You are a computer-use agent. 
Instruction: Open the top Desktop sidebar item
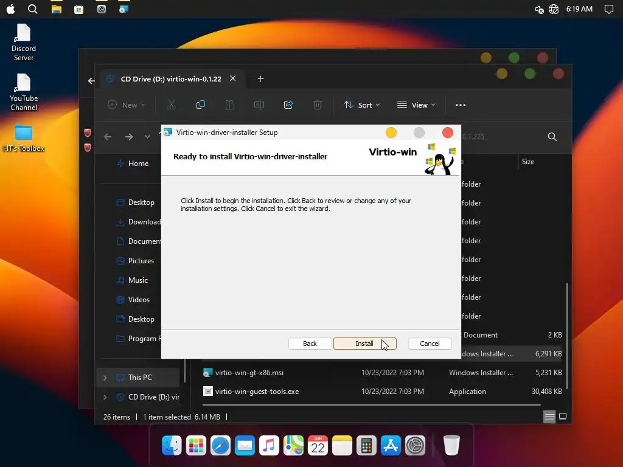[x=136, y=202]
